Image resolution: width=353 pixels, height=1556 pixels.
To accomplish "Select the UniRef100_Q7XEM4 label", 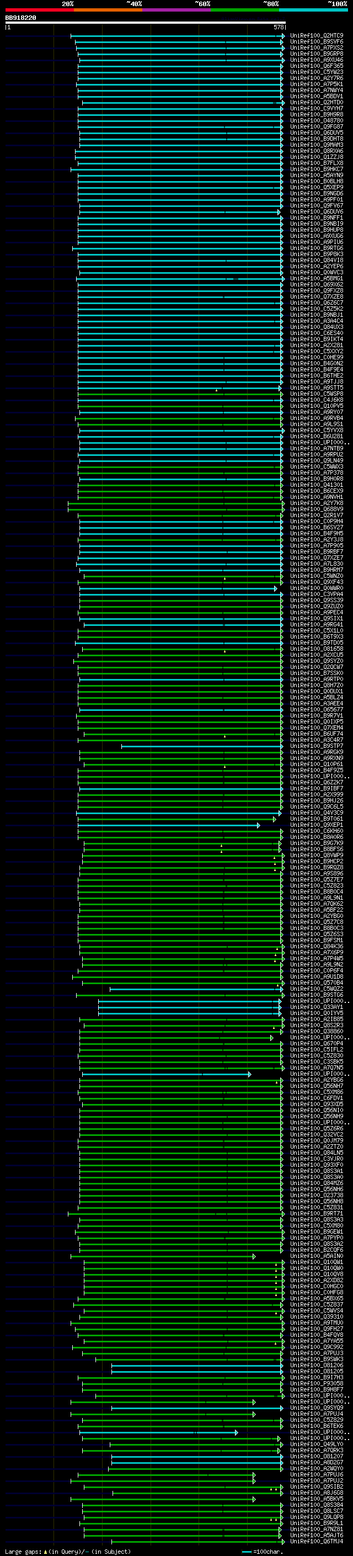I will (317, 728).
